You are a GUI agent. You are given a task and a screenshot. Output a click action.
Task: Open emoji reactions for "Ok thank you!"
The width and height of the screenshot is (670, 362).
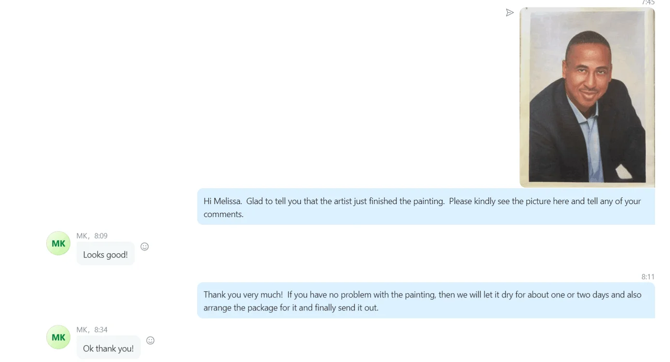tap(150, 340)
